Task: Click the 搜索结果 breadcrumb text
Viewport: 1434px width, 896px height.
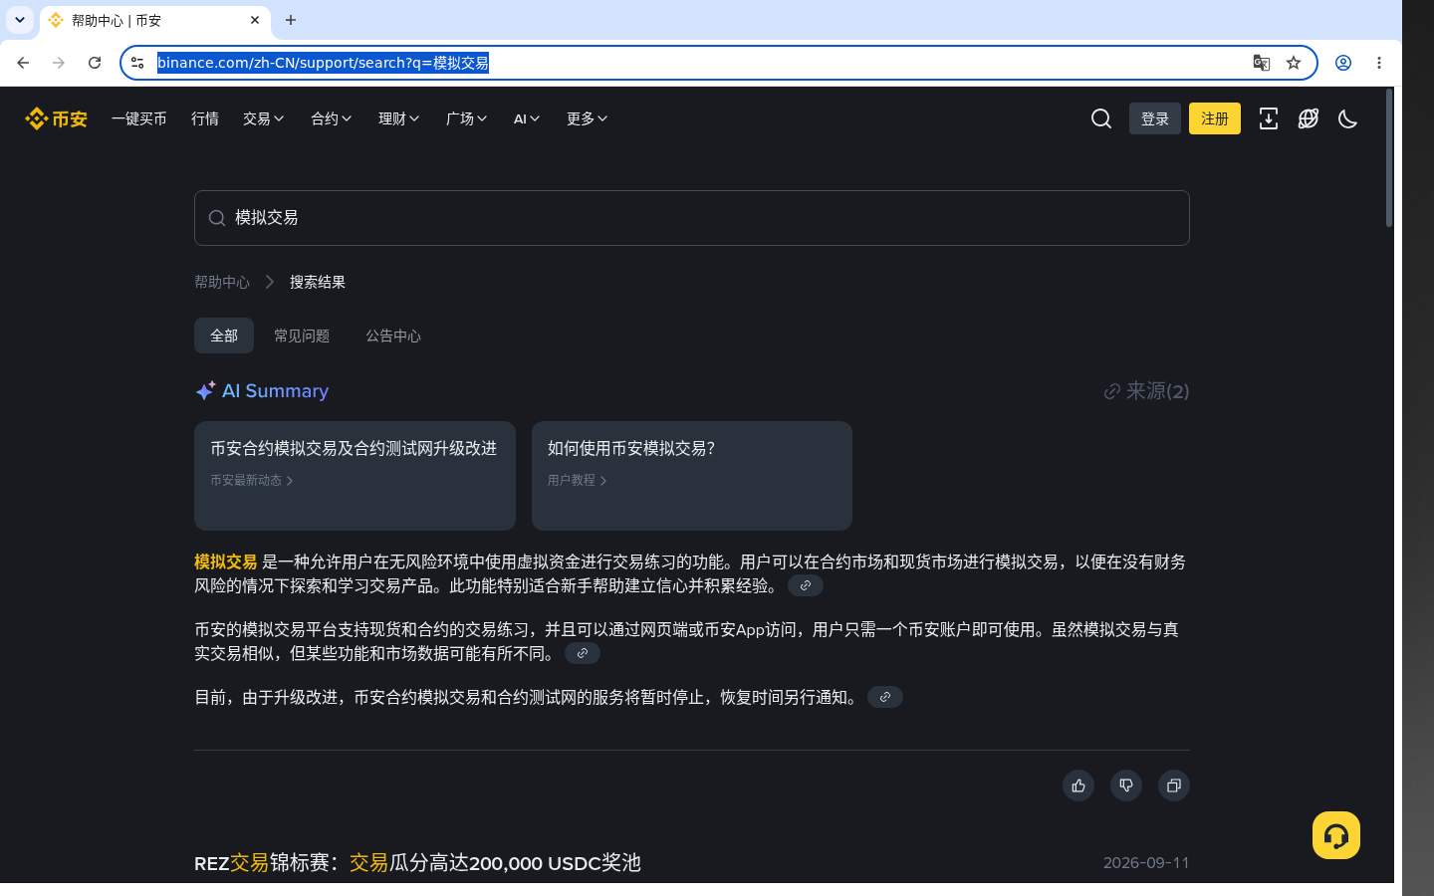Action: click(318, 282)
